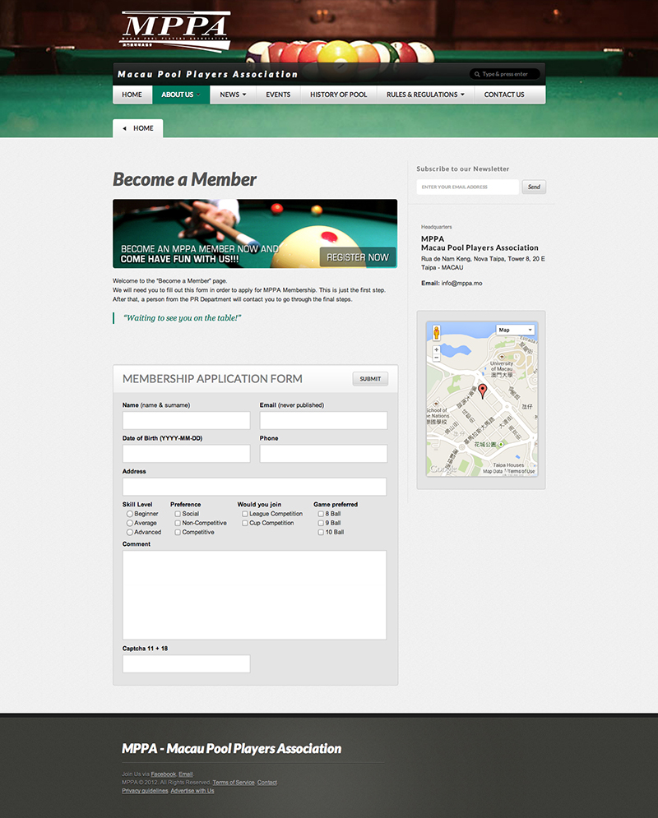Zoom in on the map with the plus button

click(x=436, y=349)
